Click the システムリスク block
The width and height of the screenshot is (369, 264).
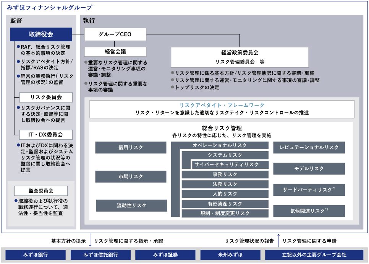pyautogui.click(x=225, y=155)
